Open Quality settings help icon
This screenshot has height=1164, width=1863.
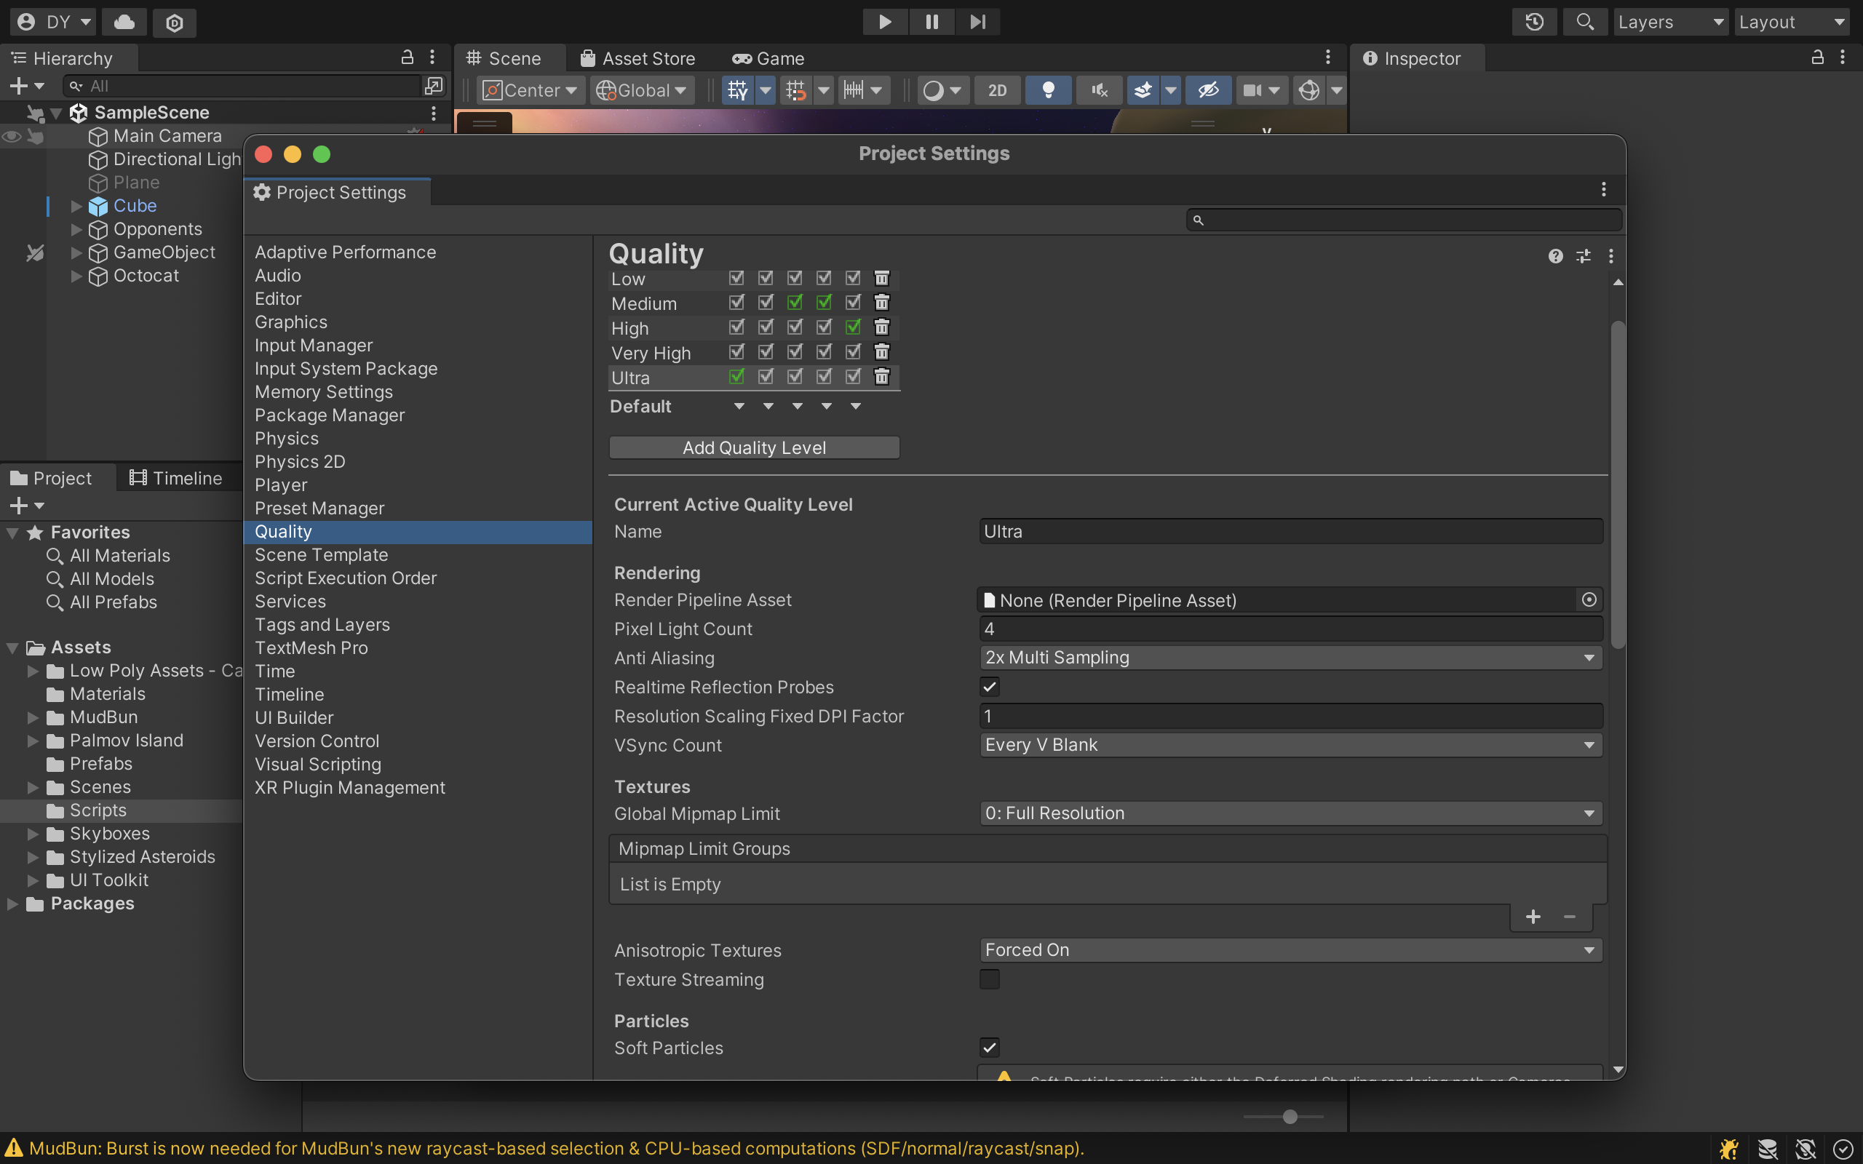click(1555, 256)
